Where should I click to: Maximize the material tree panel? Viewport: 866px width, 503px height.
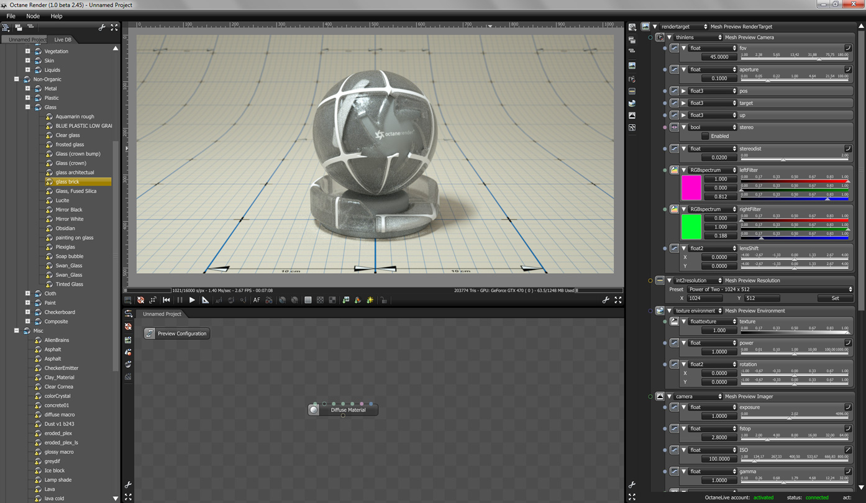click(114, 27)
